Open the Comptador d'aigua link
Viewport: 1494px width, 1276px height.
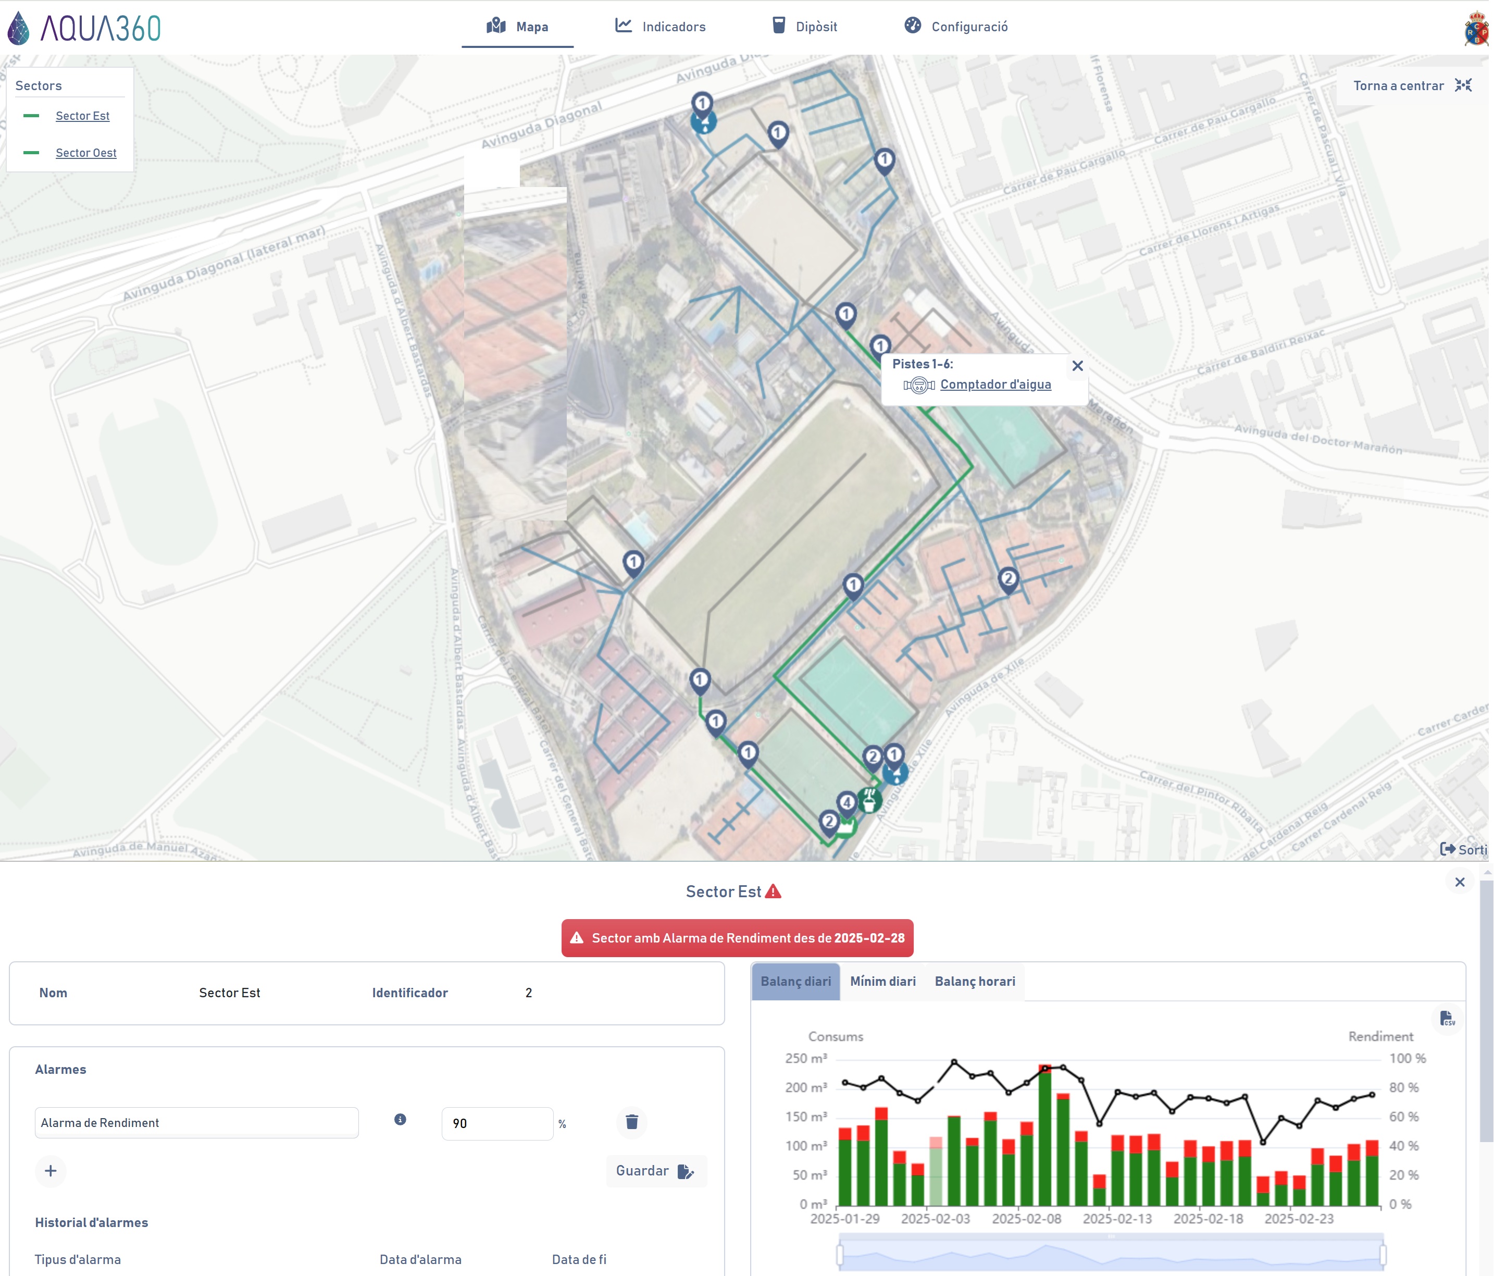pos(995,385)
